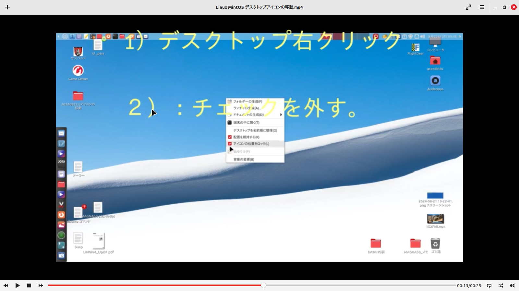The image size is (519, 291).
Task: Click the video title in the header bar
Action: (x=259, y=7)
